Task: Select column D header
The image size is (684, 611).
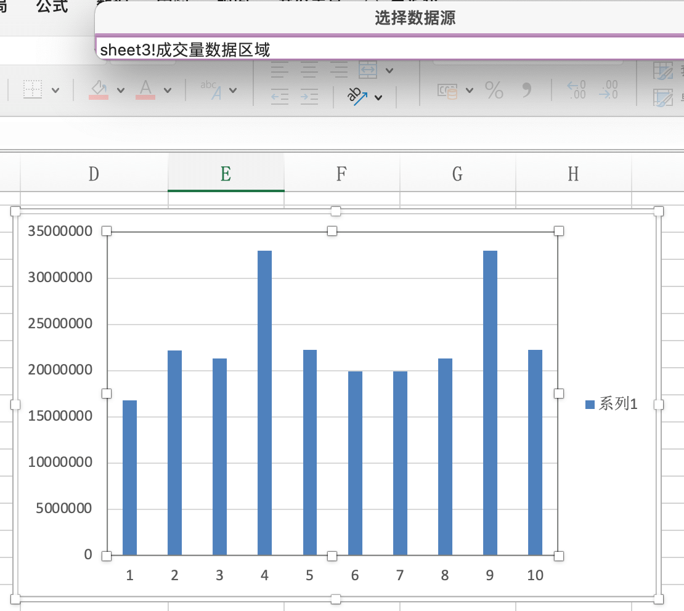Action: tap(94, 174)
